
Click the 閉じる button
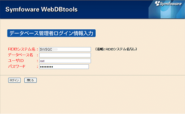click(x=31, y=80)
